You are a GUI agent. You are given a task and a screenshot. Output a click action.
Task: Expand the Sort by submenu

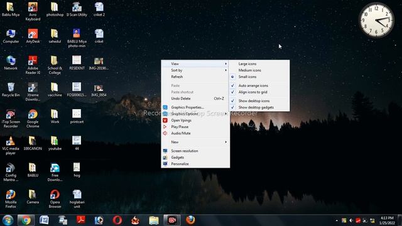pyautogui.click(x=195, y=70)
